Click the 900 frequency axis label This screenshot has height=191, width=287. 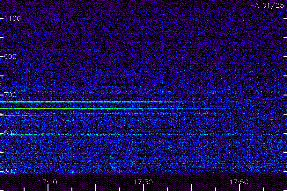click(10, 57)
